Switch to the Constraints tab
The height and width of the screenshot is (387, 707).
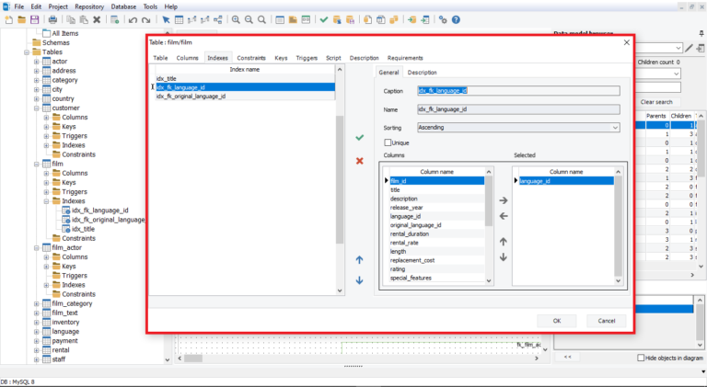tap(251, 58)
